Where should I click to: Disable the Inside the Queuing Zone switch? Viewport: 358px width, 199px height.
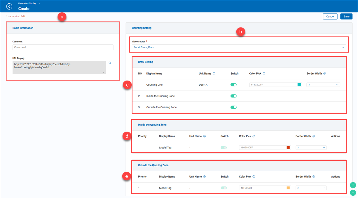pos(233,96)
